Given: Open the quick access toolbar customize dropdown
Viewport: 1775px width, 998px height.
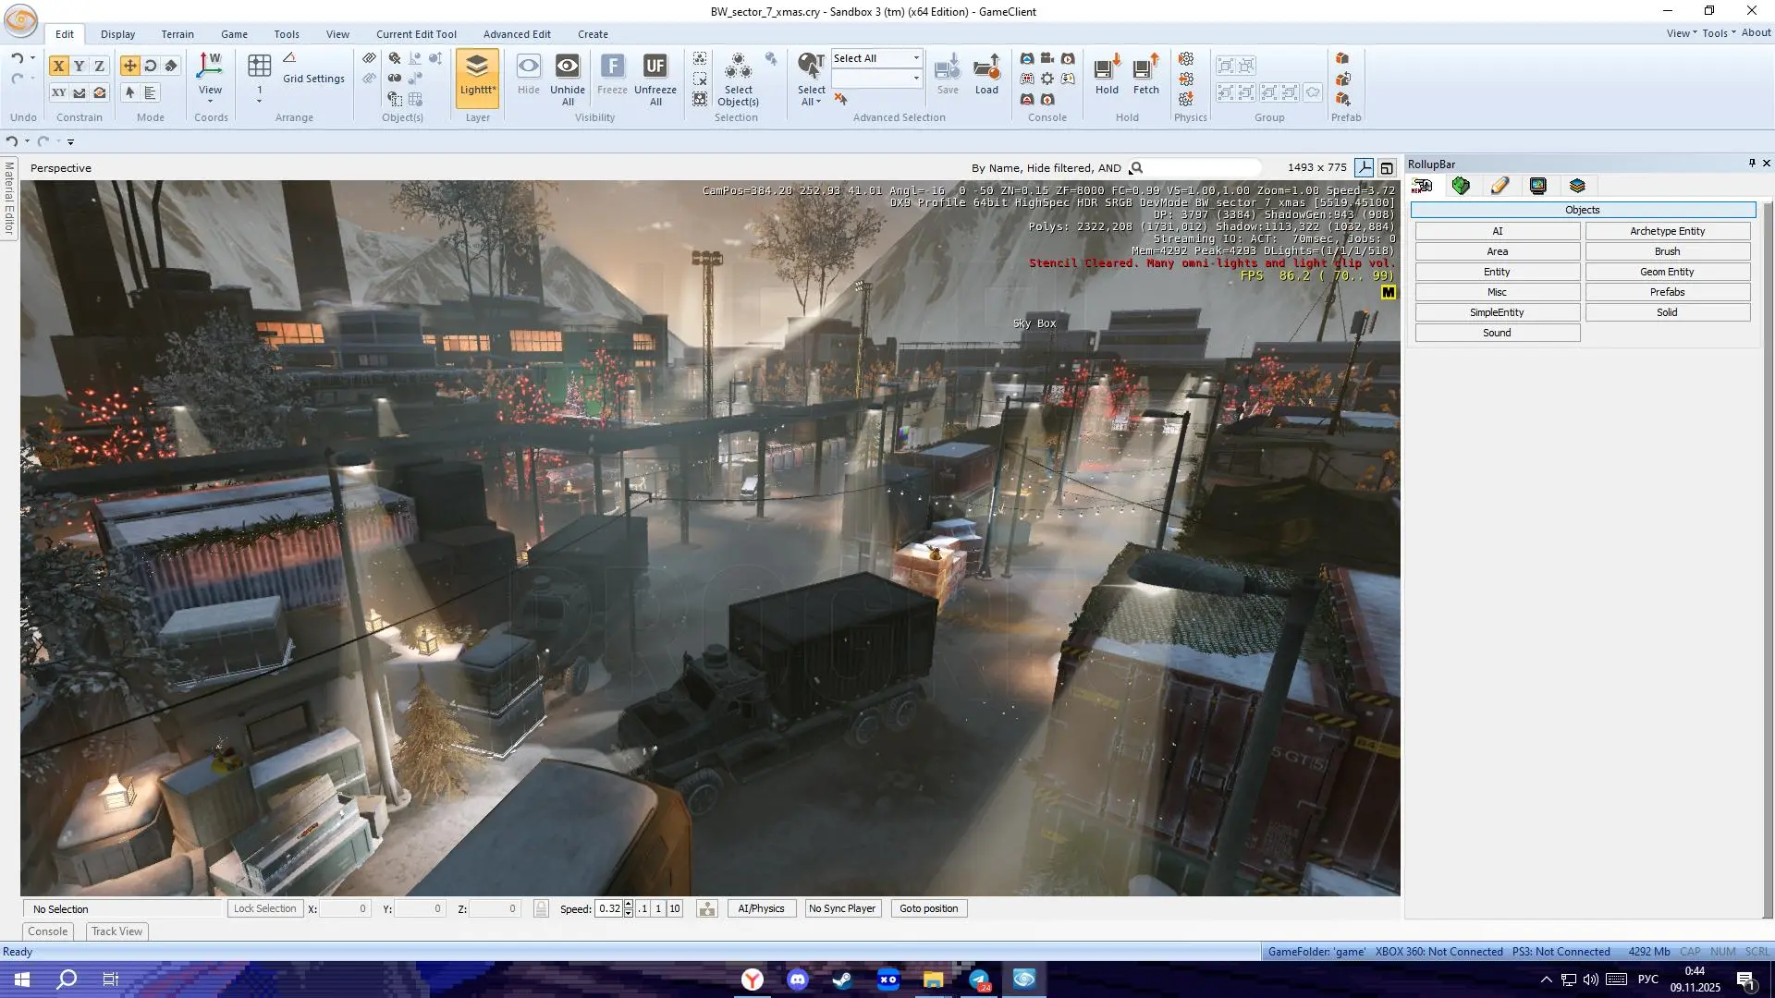Looking at the screenshot, I should pos(70,142).
